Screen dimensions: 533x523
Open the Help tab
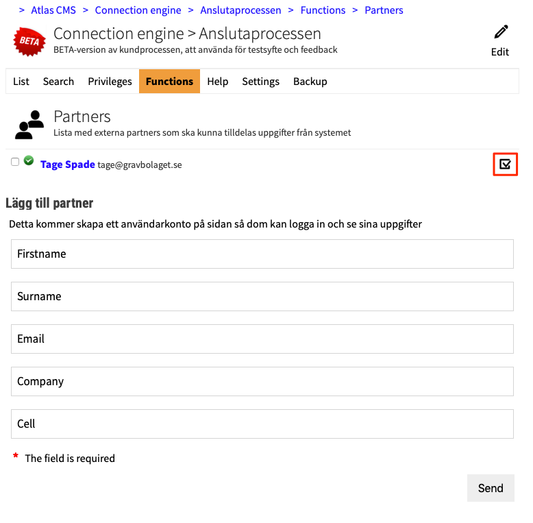point(217,82)
